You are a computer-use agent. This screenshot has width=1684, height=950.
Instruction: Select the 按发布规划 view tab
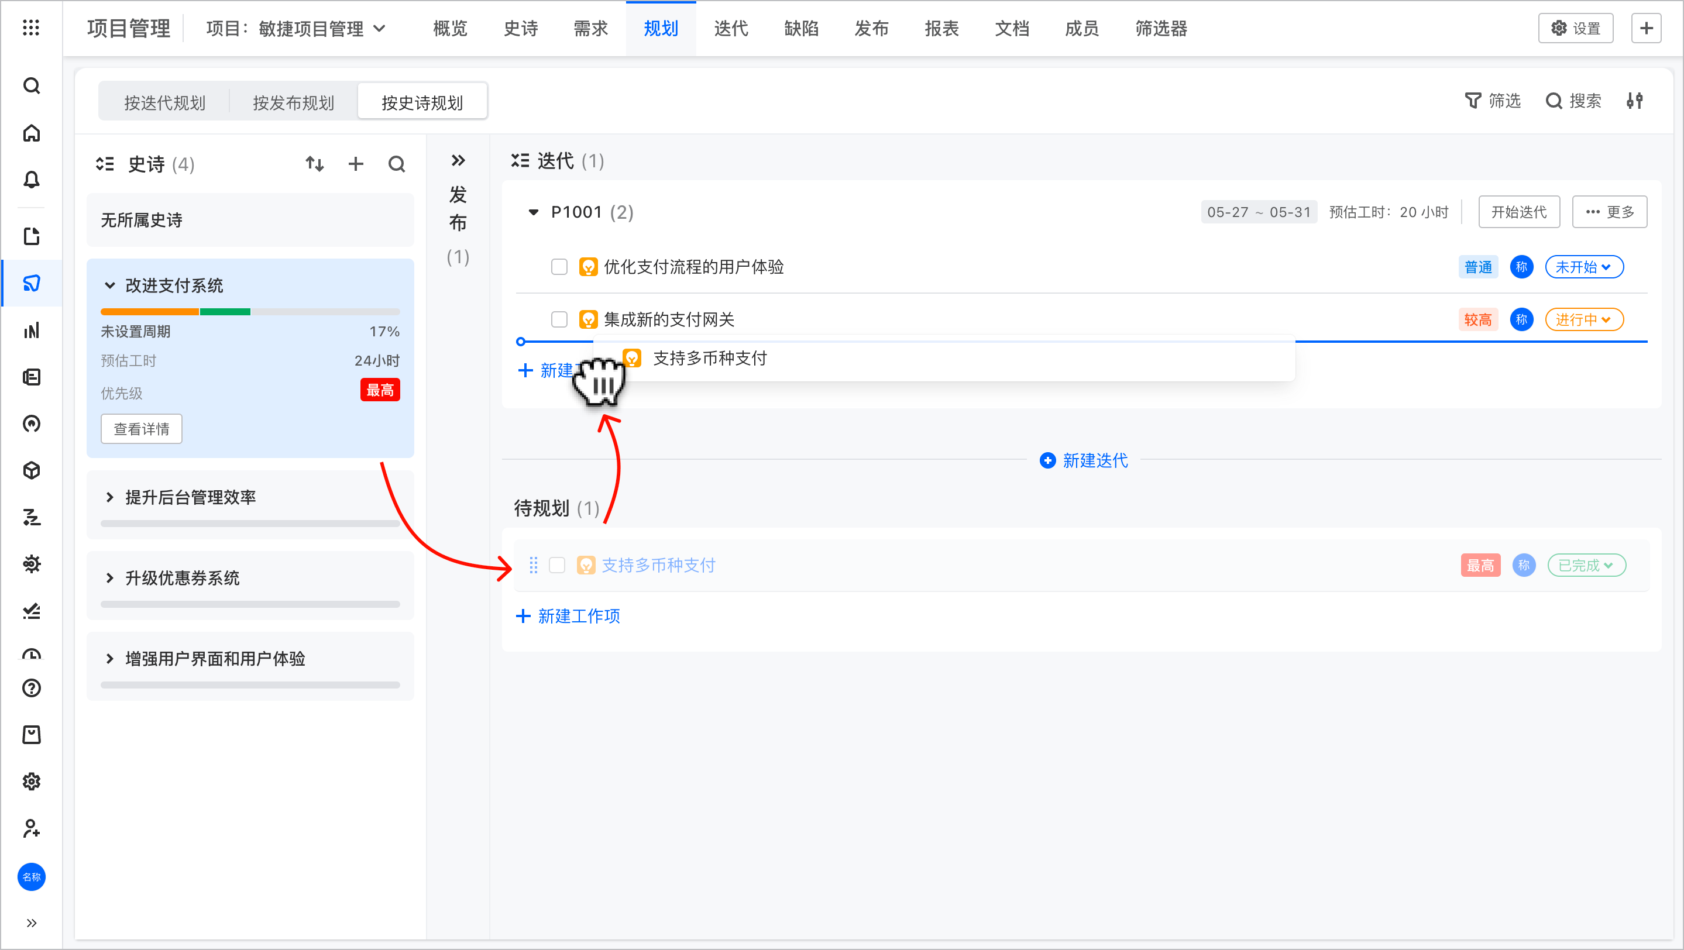[x=294, y=102]
